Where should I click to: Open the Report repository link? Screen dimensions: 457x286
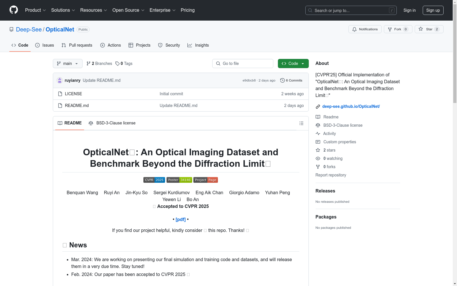pos(331,175)
